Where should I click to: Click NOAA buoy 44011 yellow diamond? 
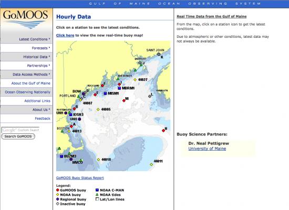pyautogui.click(x=151, y=164)
